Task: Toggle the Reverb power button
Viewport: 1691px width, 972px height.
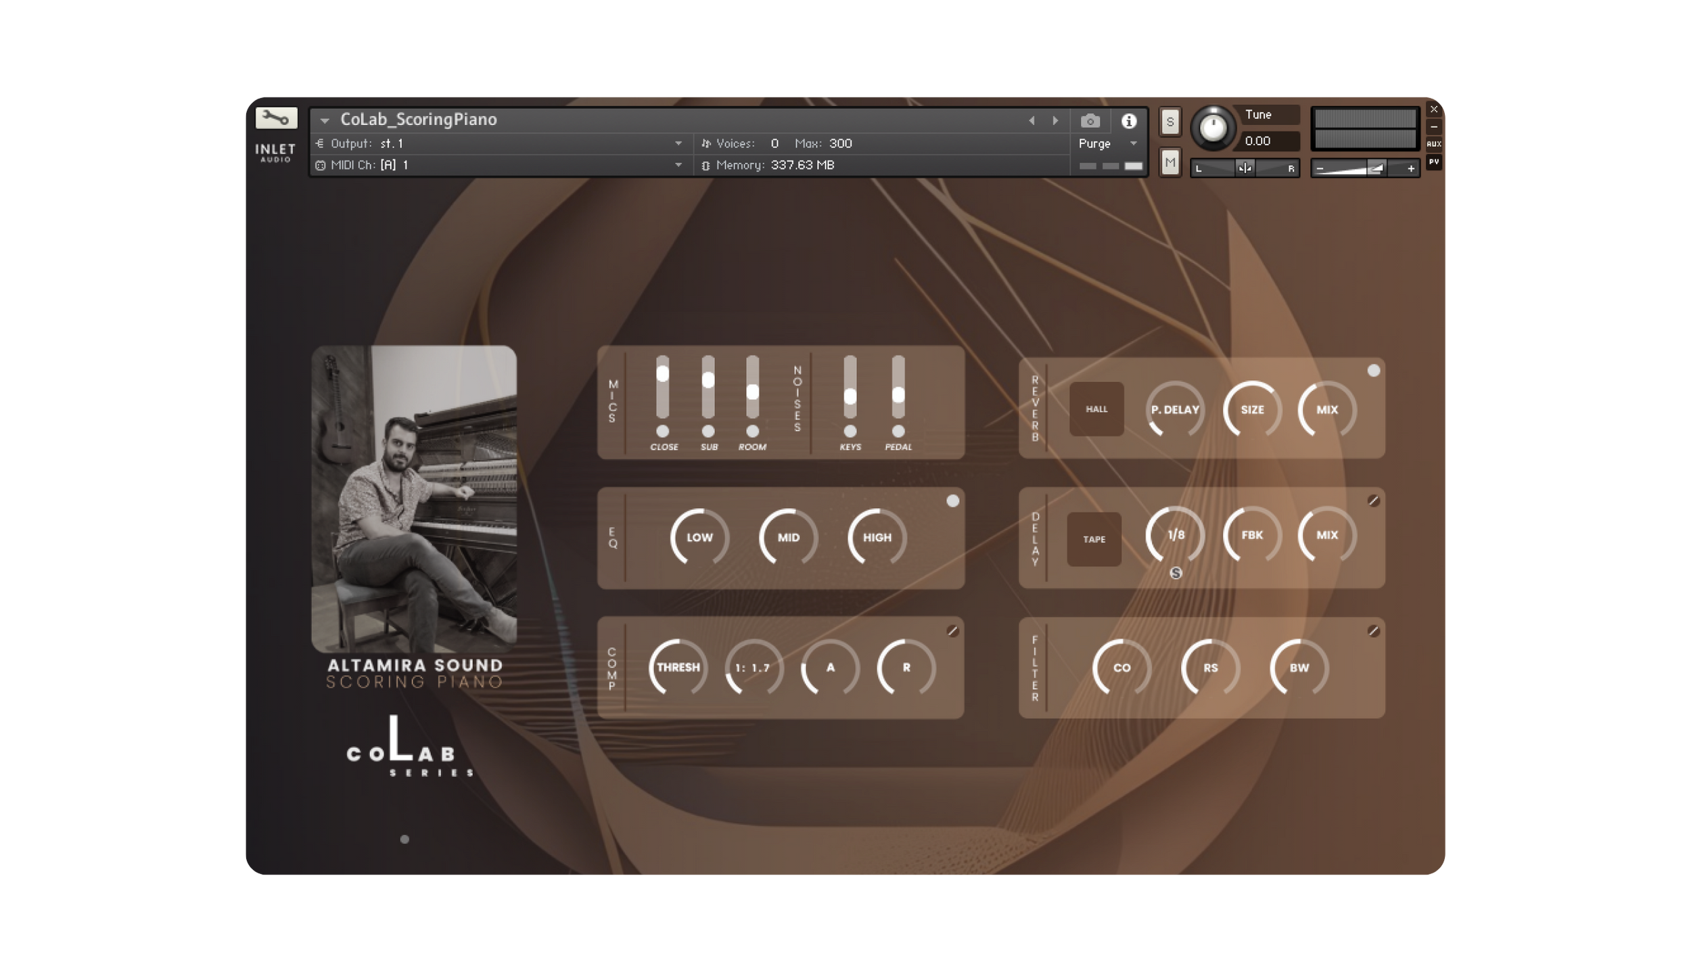Action: point(1373,371)
